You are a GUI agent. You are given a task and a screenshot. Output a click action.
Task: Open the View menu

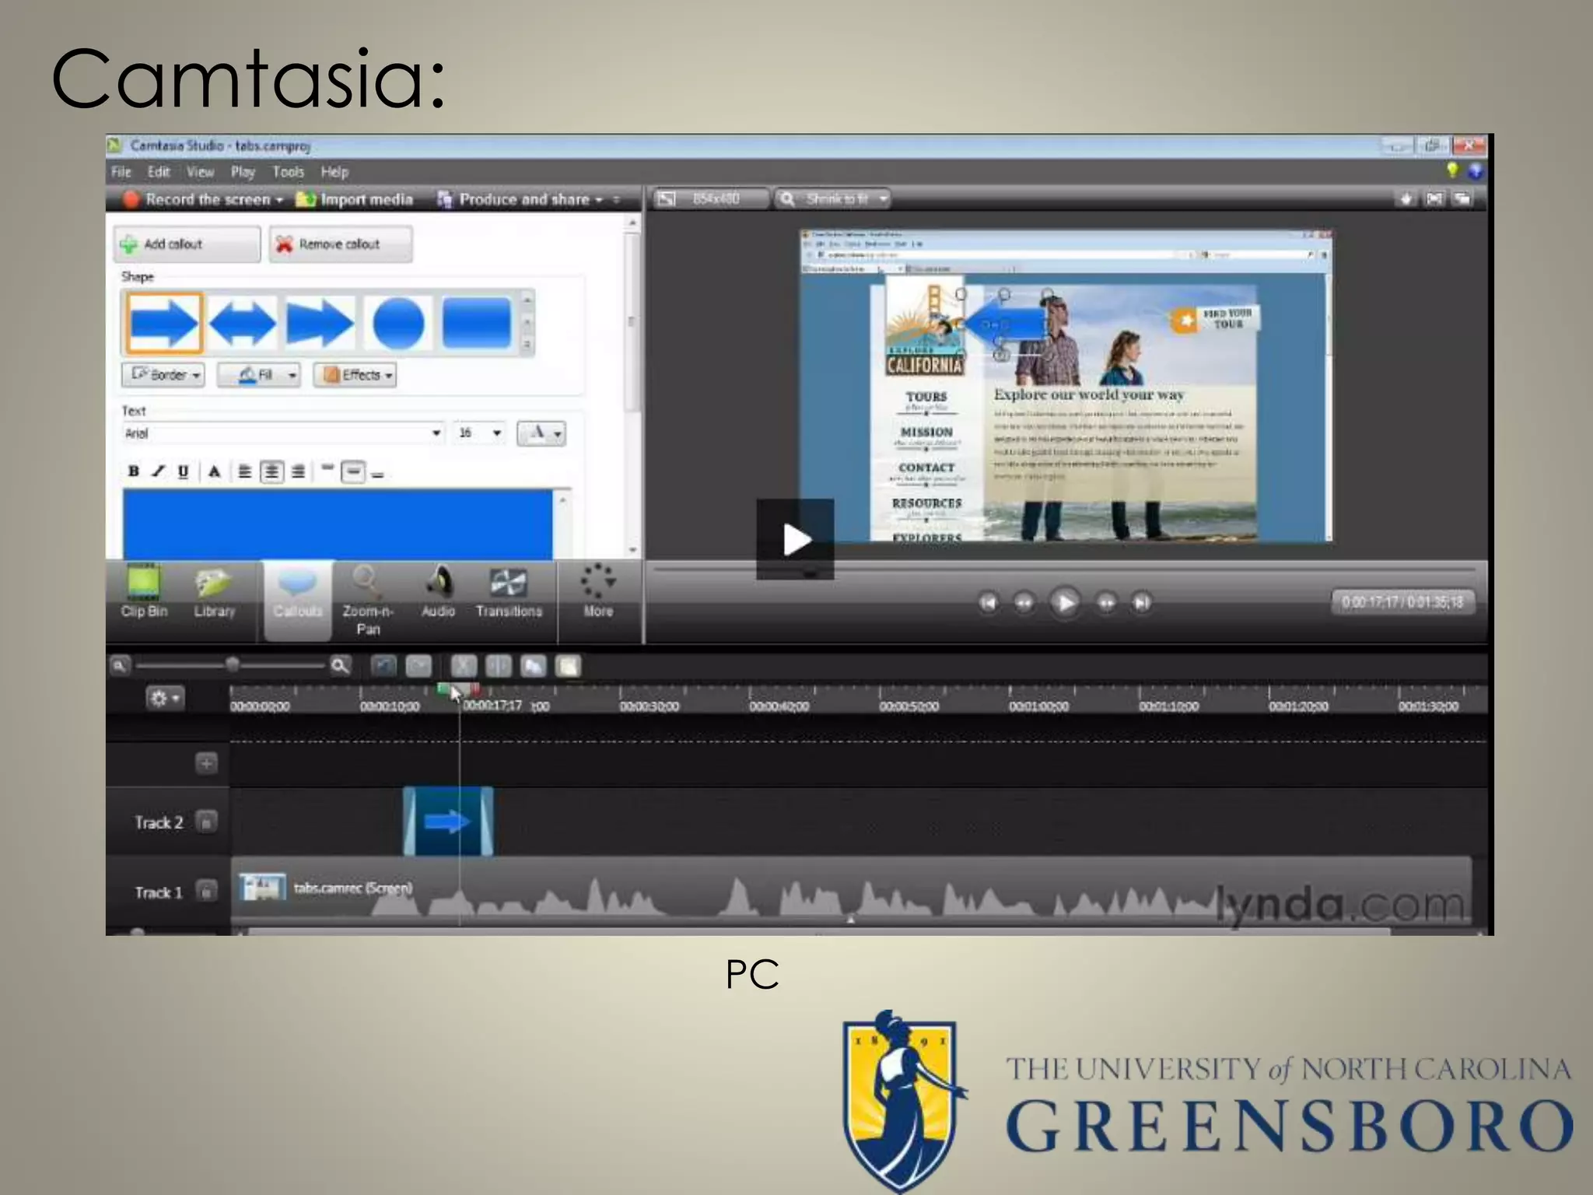click(x=200, y=172)
